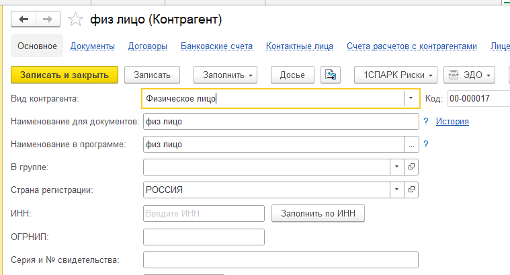Open the ЭДО menu button
510x275 pixels.
click(x=469, y=75)
